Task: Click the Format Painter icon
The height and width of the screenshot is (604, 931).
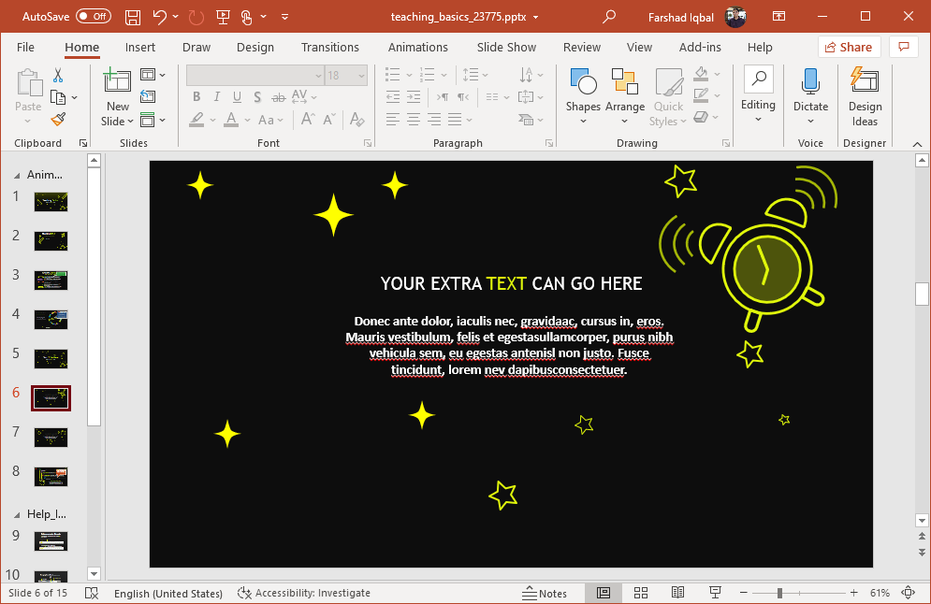Action: [x=58, y=120]
